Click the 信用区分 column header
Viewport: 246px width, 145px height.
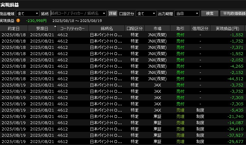pyautogui.click(x=200, y=28)
